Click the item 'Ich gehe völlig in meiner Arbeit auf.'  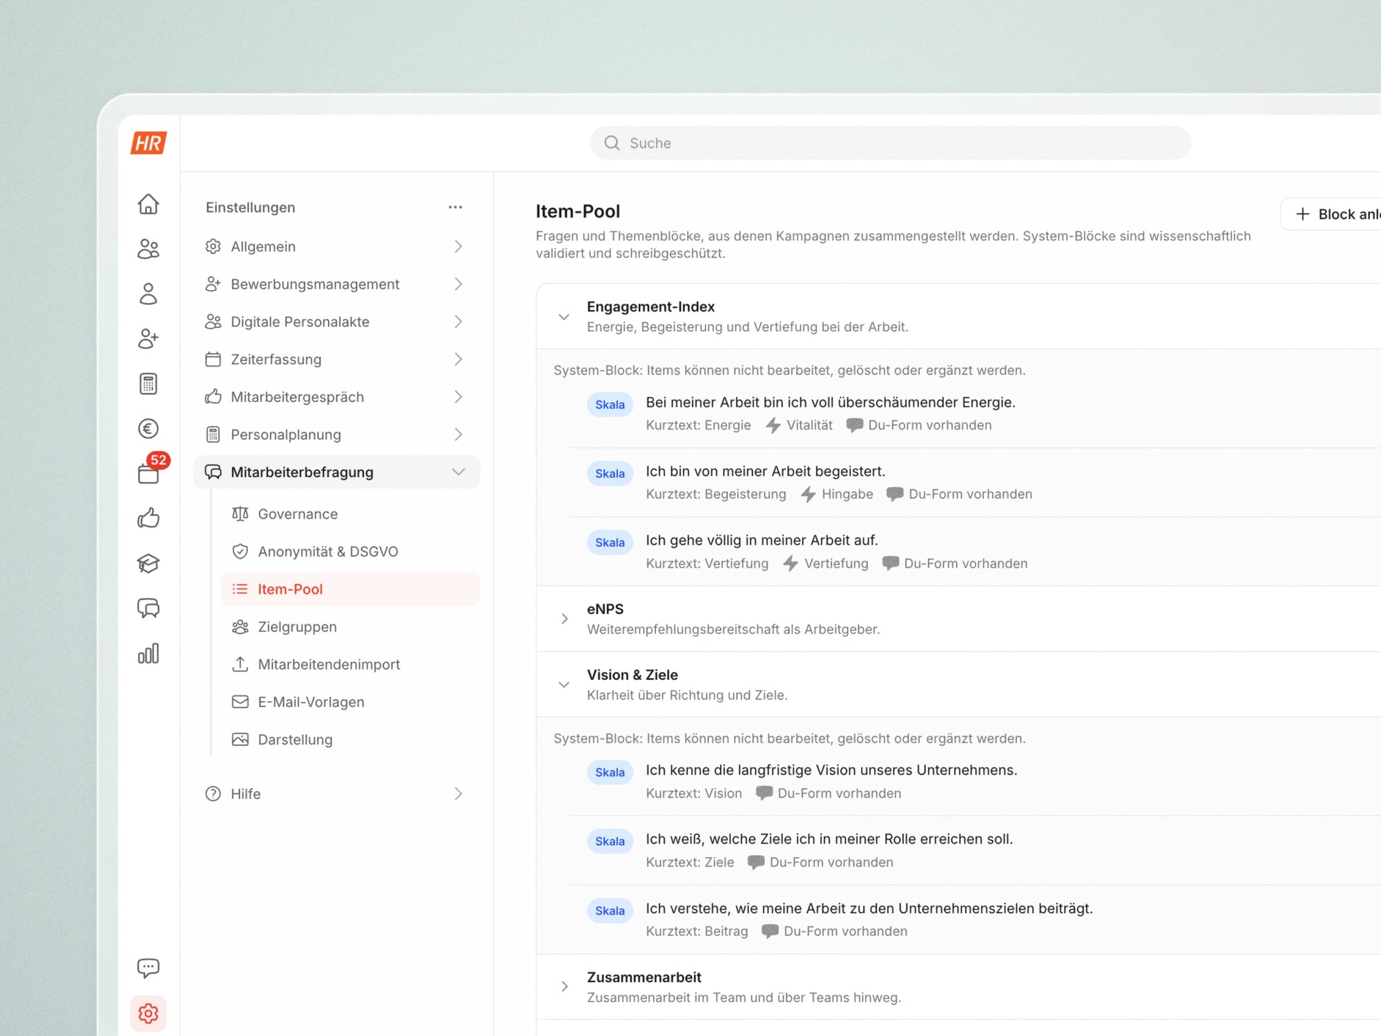(762, 540)
